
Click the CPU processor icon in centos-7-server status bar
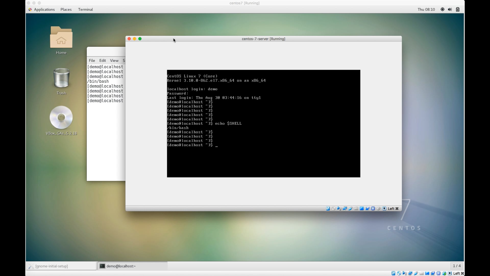click(373, 209)
